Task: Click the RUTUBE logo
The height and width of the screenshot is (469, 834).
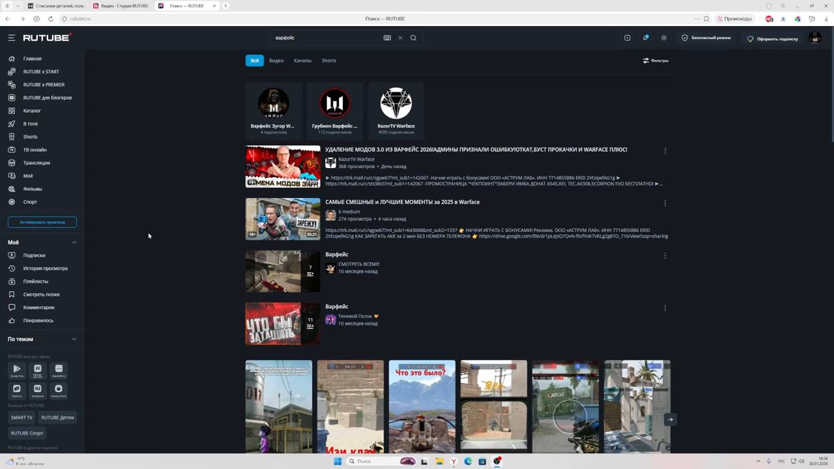Action: click(47, 38)
